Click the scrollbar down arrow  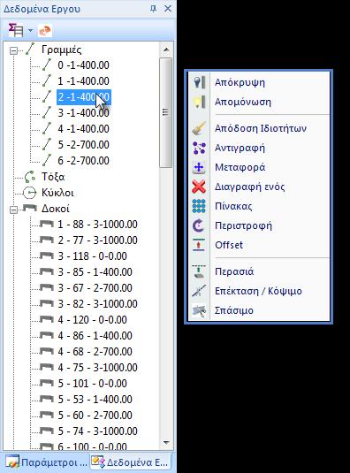point(166,443)
